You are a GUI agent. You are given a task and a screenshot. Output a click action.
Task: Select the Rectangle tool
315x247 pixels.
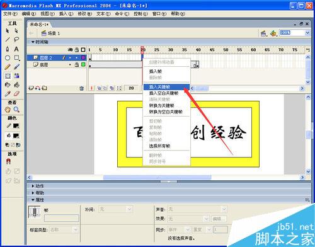tap(16, 58)
